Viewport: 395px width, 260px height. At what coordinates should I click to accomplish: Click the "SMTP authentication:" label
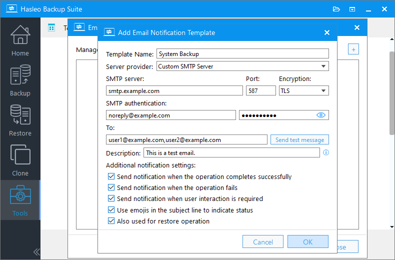136,103
